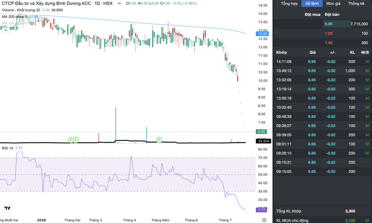Click the 1,000 volume in 13:49:12 row
372x223 pixels.
click(x=350, y=71)
